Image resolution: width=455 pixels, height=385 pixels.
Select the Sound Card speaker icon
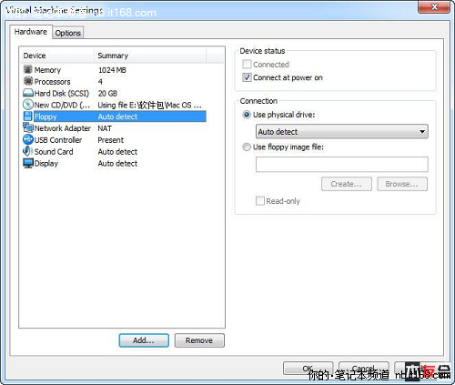[x=28, y=151]
